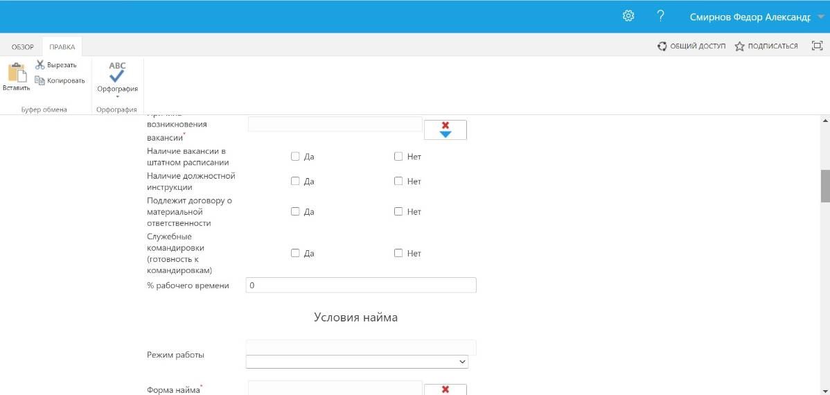Open help via the question mark icon
The height and width of the screenshot is (395, 830).
coord(660,16)
